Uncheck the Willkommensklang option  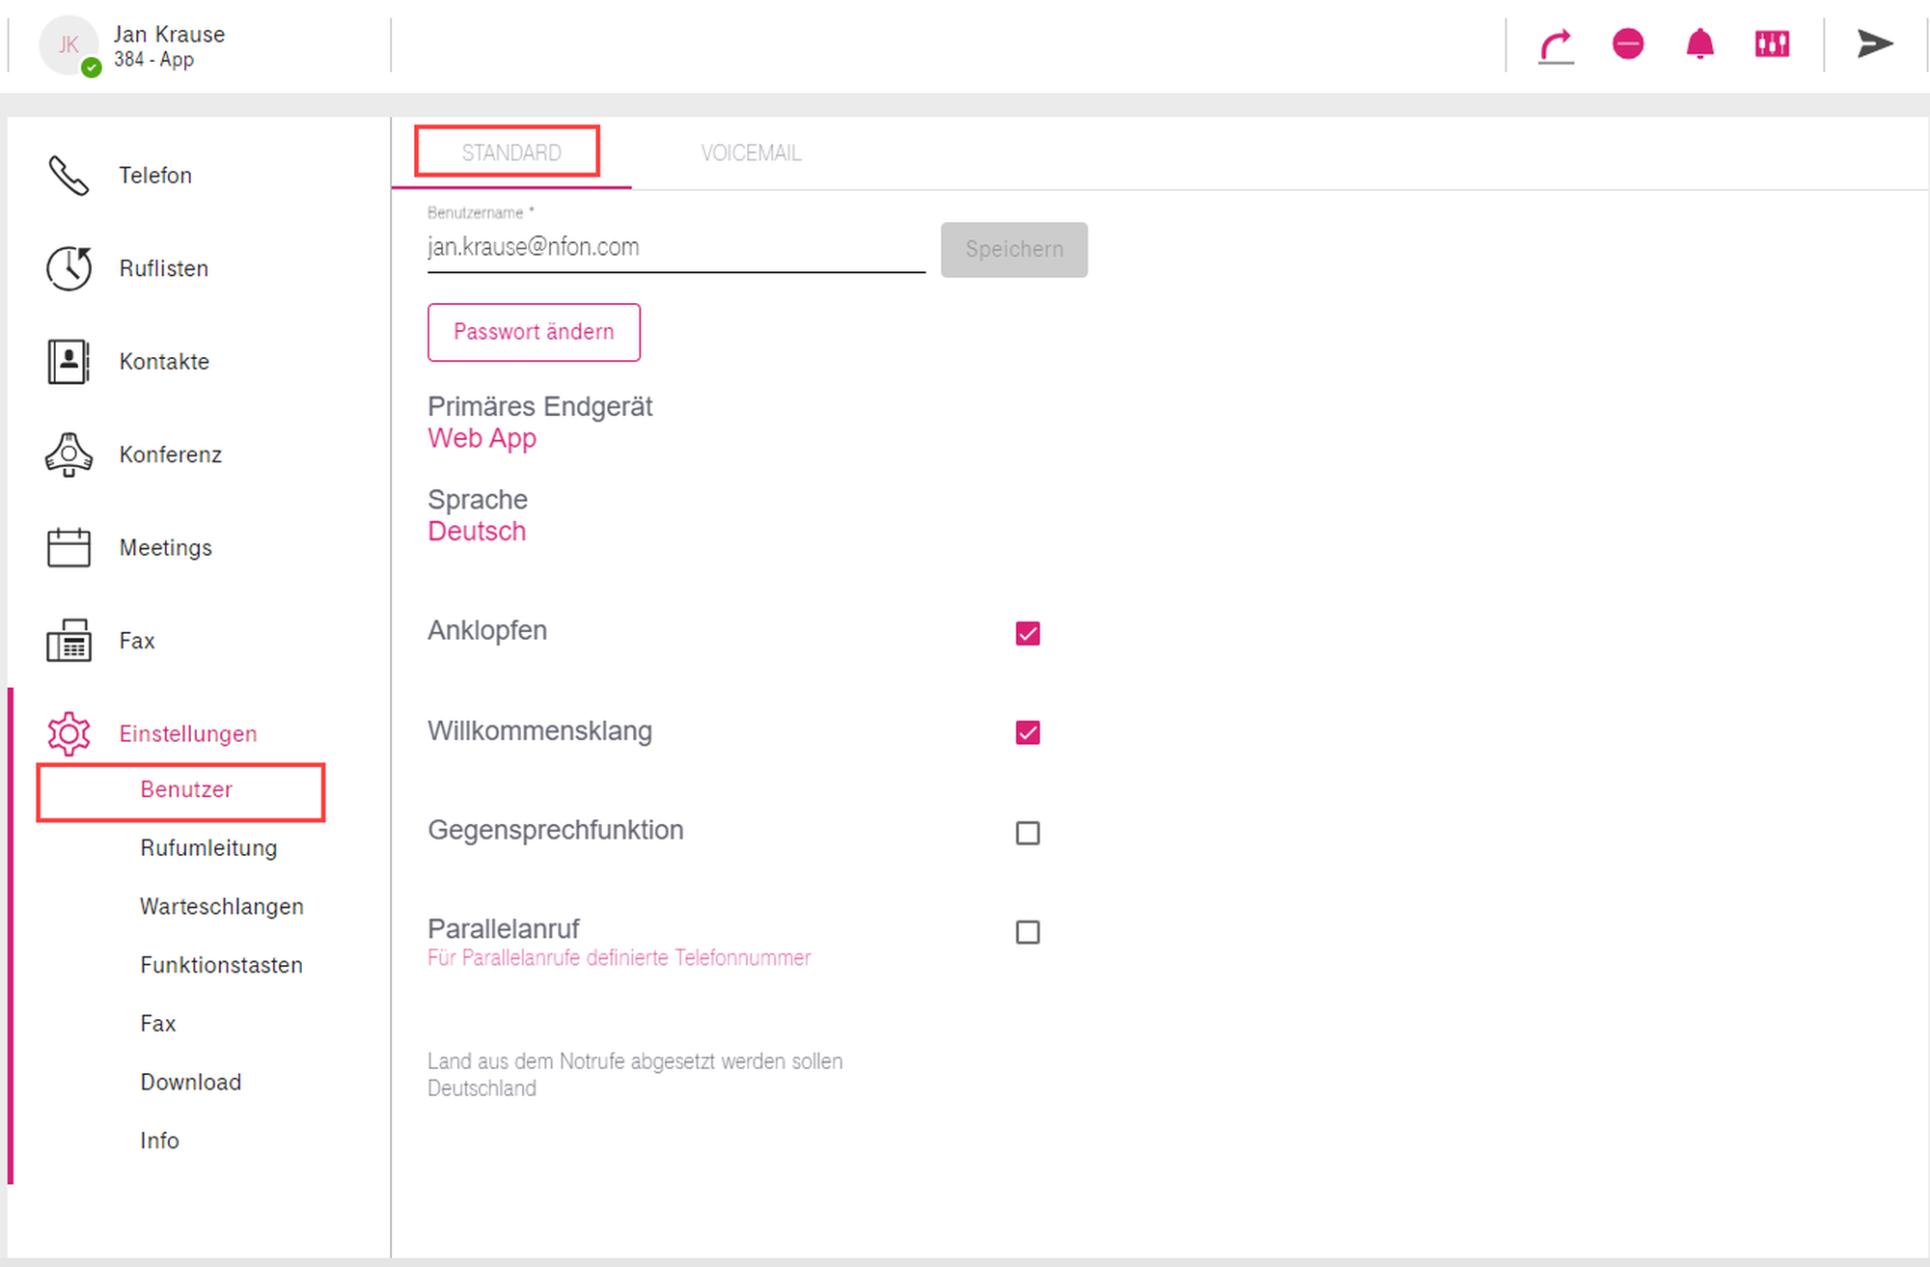click(1028, 732)
